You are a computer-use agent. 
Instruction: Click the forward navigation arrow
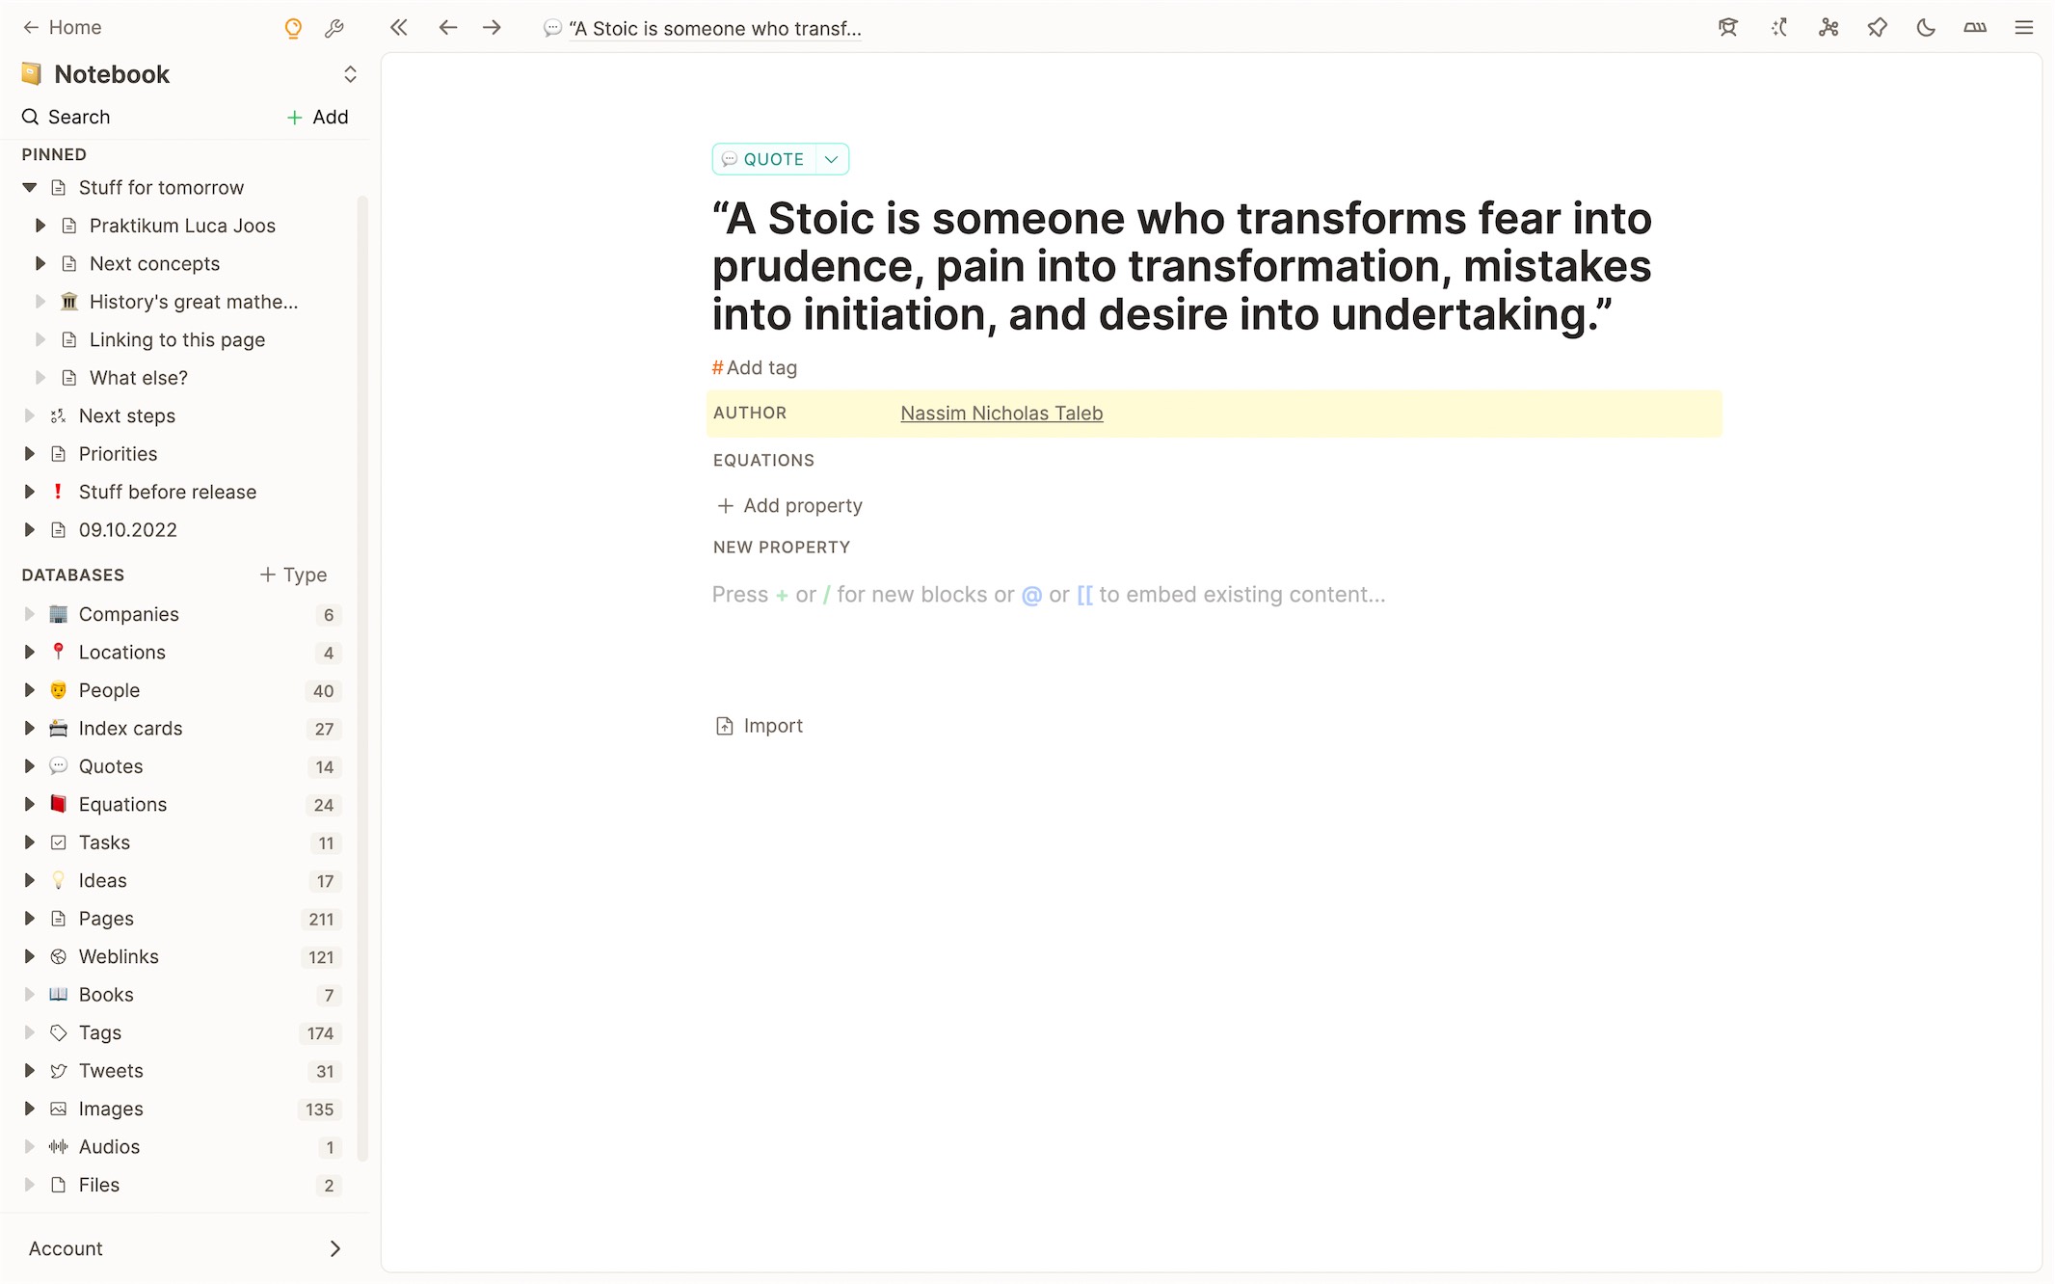(493, 28)
